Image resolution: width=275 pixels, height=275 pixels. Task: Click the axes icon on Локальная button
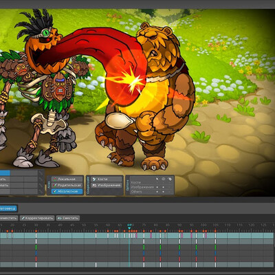click(54, 179)
